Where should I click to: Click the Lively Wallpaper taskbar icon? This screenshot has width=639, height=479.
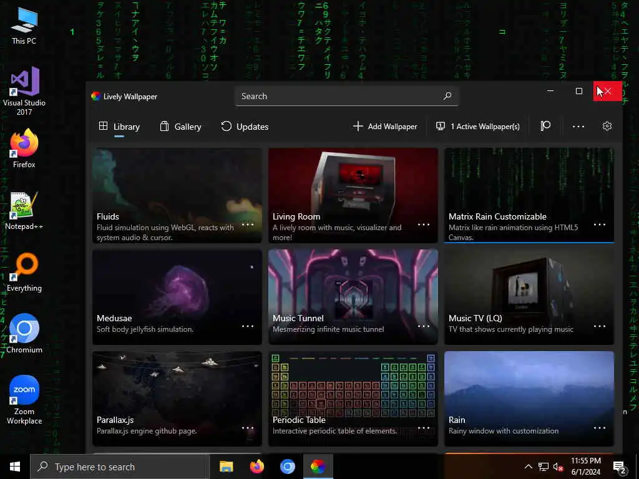[x=318, y=467]
